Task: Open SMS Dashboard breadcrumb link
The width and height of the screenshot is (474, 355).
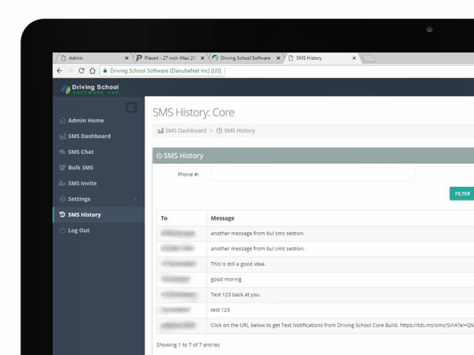Action: point(185,131)
